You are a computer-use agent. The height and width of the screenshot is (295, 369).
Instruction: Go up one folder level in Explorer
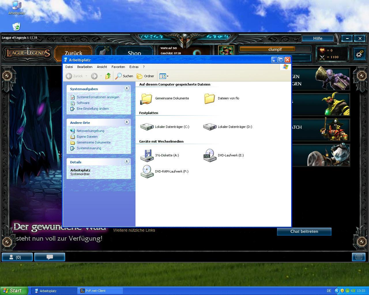click(108, 76)
